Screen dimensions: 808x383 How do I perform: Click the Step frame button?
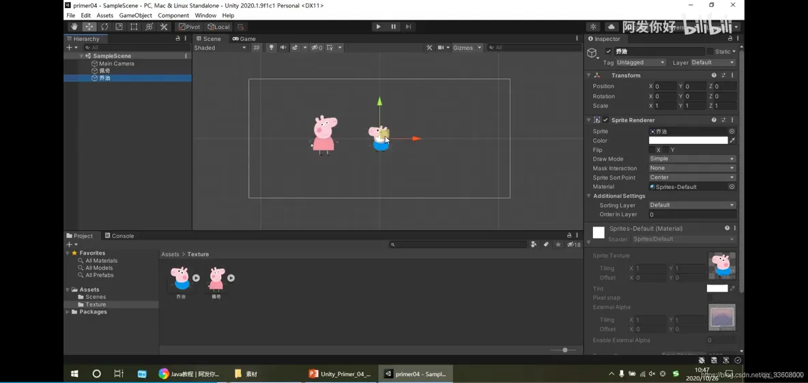click(409, 27)
